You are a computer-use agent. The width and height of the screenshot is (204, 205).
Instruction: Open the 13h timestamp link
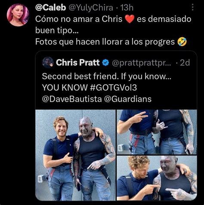coord(127,8)
